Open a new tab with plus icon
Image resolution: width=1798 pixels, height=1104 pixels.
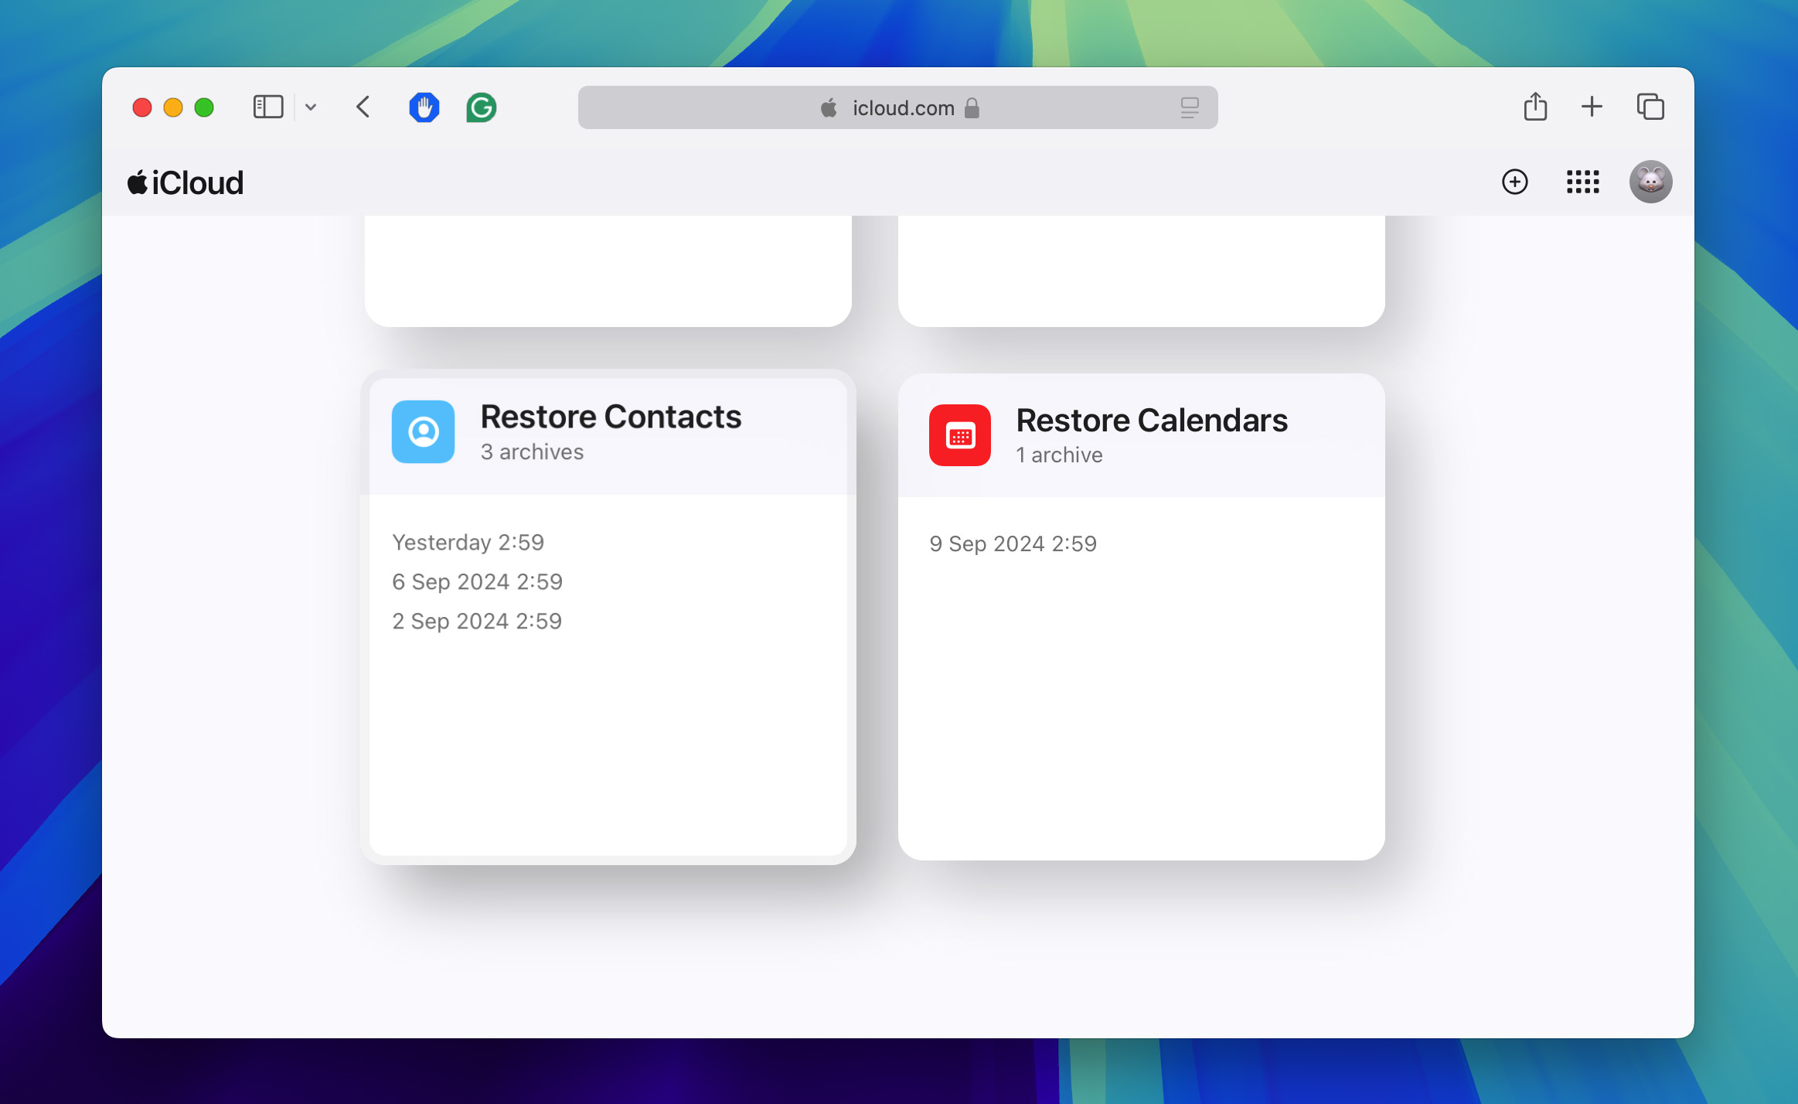tap(1592, 107)
